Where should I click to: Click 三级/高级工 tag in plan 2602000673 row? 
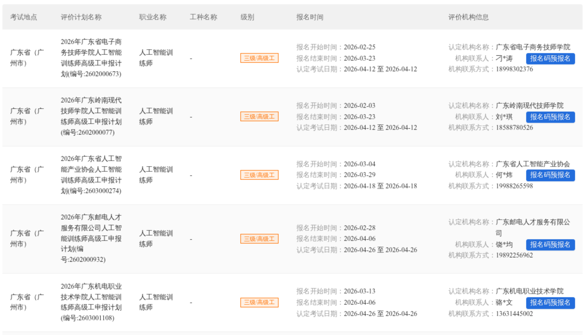click(259, 58)
